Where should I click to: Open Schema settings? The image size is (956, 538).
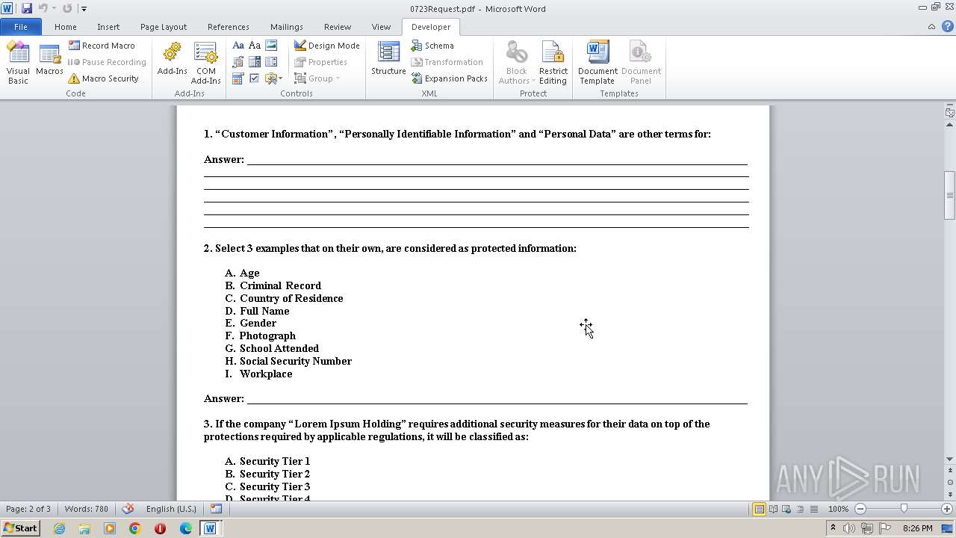click(x=432, y=46)
